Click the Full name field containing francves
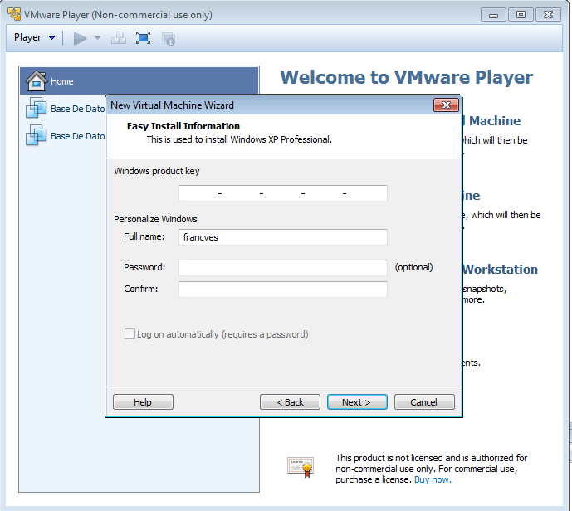The width and height of the screenshot is (572, 511). click(x=283, y=237)
